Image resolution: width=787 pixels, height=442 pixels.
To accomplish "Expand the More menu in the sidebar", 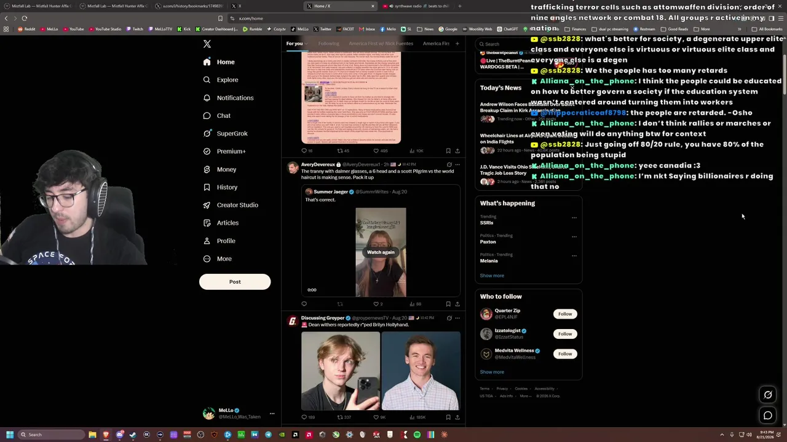I will [x=218, y=258].
